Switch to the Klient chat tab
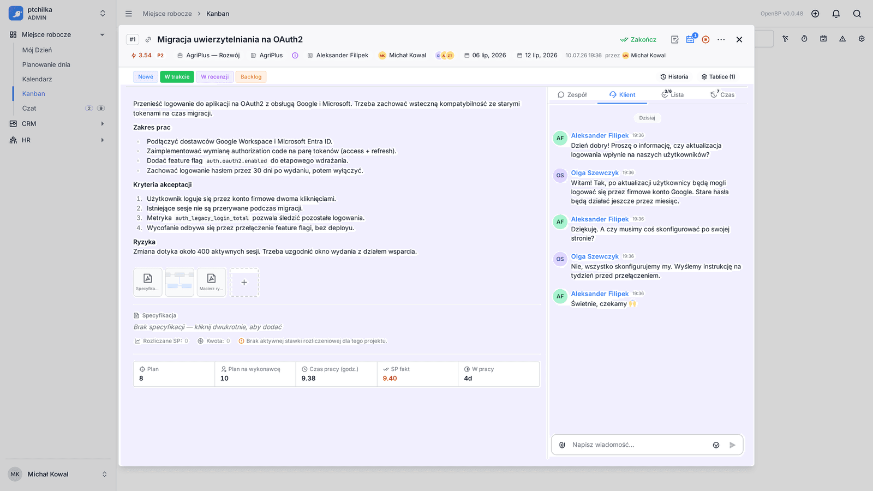Image resolution: width=873 pixels, height=491 pixels. coord(622,95)
